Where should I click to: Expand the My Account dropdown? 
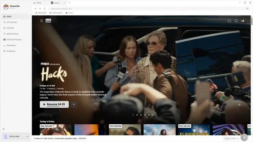27,137
